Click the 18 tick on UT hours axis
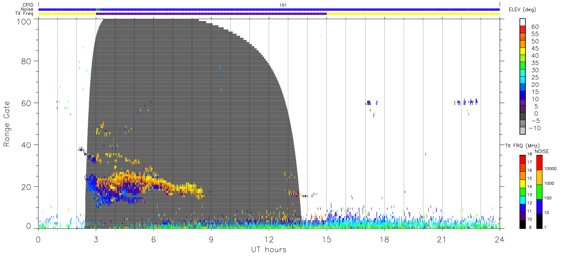This screenshot has height=259, width=562. point(384,240)
